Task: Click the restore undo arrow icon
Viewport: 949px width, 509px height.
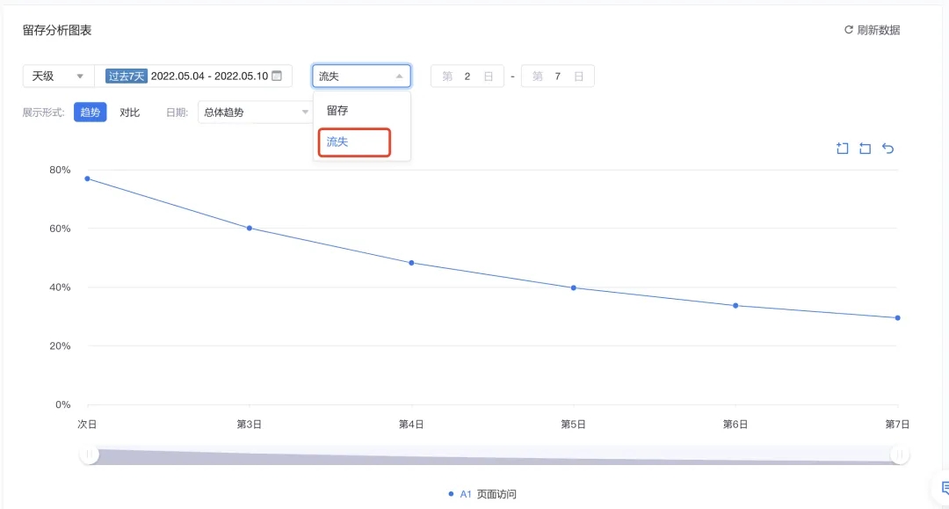Action: pos(887,149)
